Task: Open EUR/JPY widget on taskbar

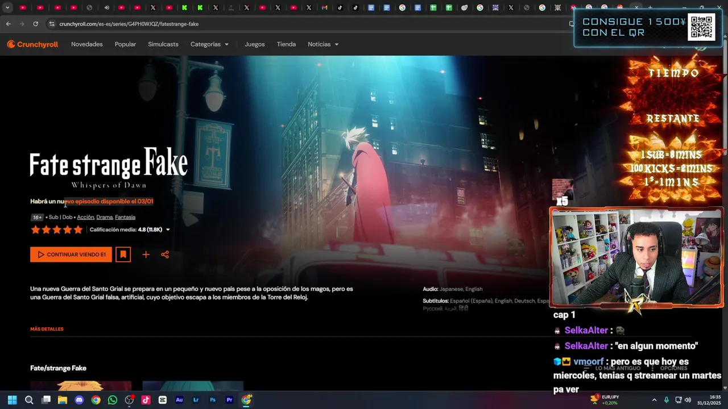Action: pyautogui.click(x=605, y=400)
